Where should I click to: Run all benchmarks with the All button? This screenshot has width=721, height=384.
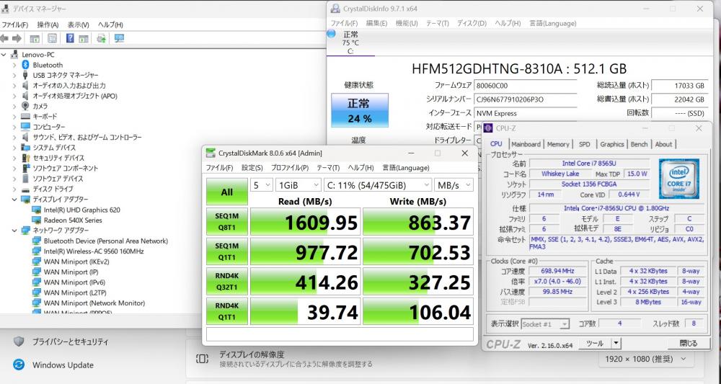[226, 192]
